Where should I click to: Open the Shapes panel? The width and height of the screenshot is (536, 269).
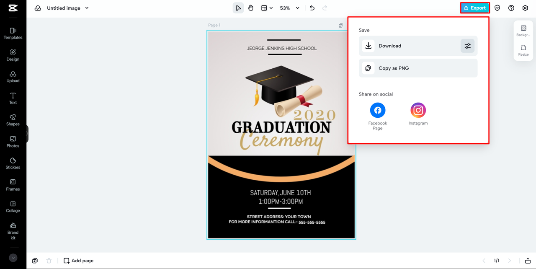point(13,120)
